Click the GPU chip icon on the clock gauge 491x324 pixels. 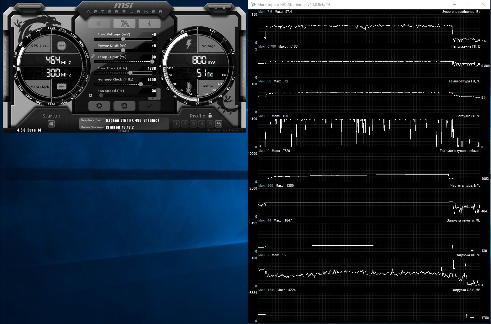[x=61, y=46]
